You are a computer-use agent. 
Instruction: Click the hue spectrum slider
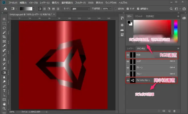click(176, 31)
